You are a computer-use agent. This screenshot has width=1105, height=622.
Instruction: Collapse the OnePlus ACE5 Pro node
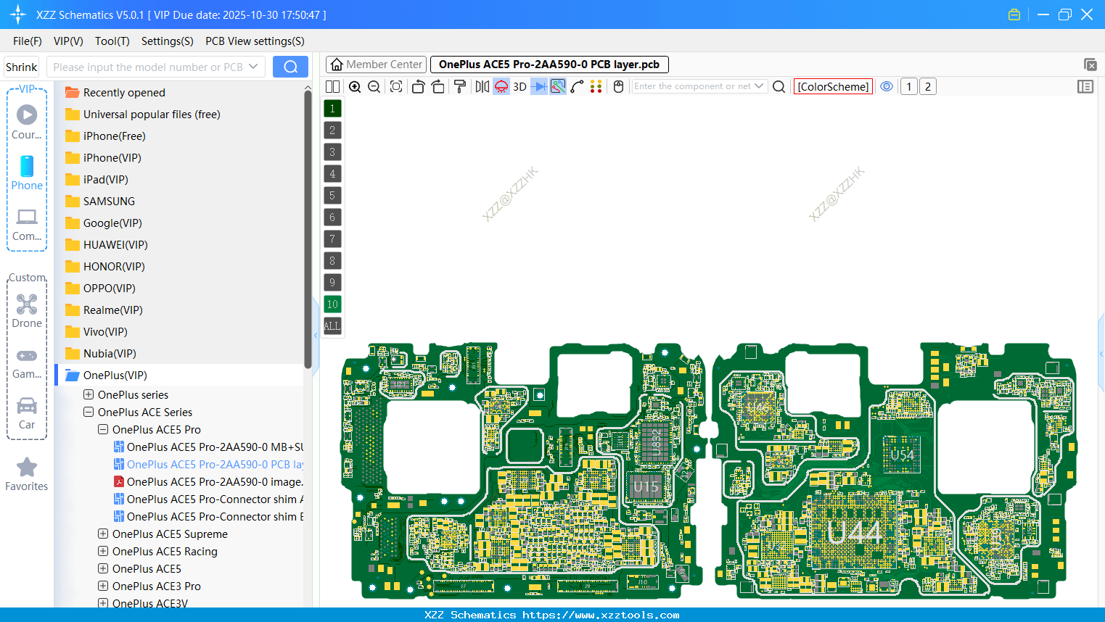[x=103, y=429]
